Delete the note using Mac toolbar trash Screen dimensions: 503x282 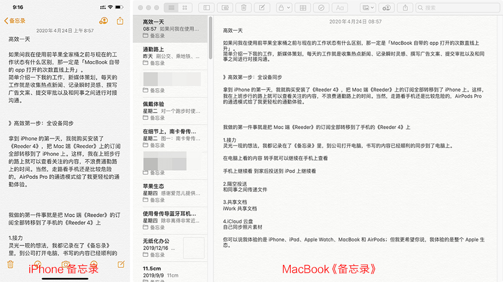click(244, 8)
